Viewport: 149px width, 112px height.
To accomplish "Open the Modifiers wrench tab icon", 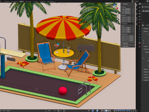I will [x=139, y=29].
